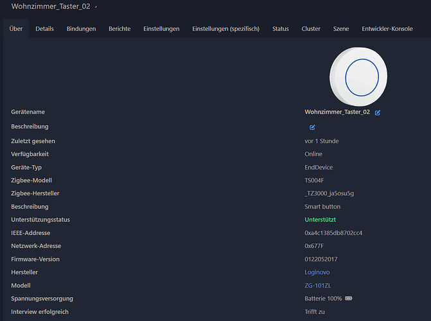
Task: Click the Wohnzimmer_Taster_02 page title
Action: (x=50, y=6)
